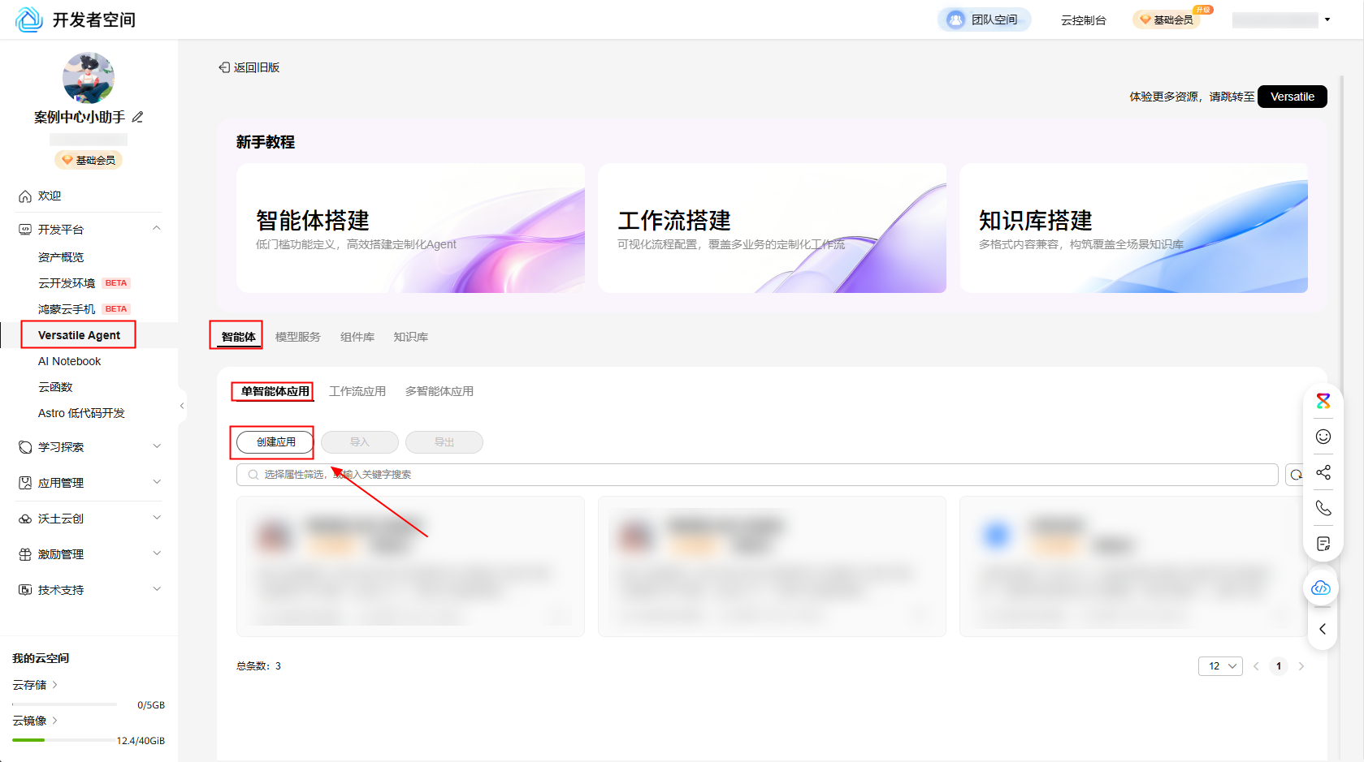1364x762 pixels.
Task: Open 云存储 details arrow
Action: 54,685
